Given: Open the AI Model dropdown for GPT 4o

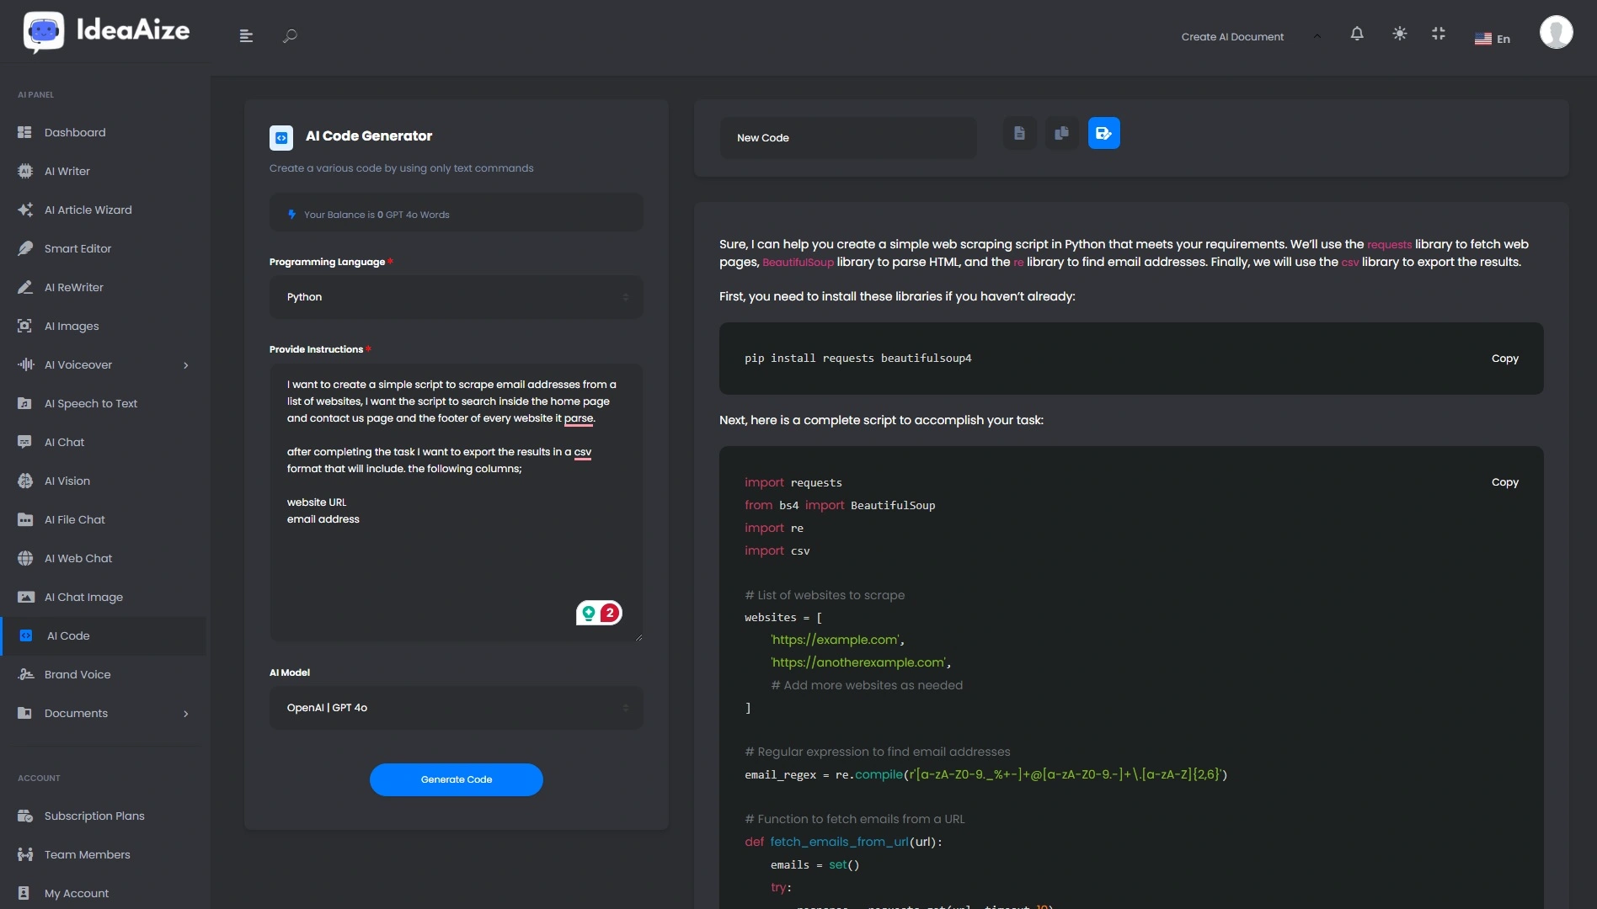Looking at the screenshot, I should [456, 707].
